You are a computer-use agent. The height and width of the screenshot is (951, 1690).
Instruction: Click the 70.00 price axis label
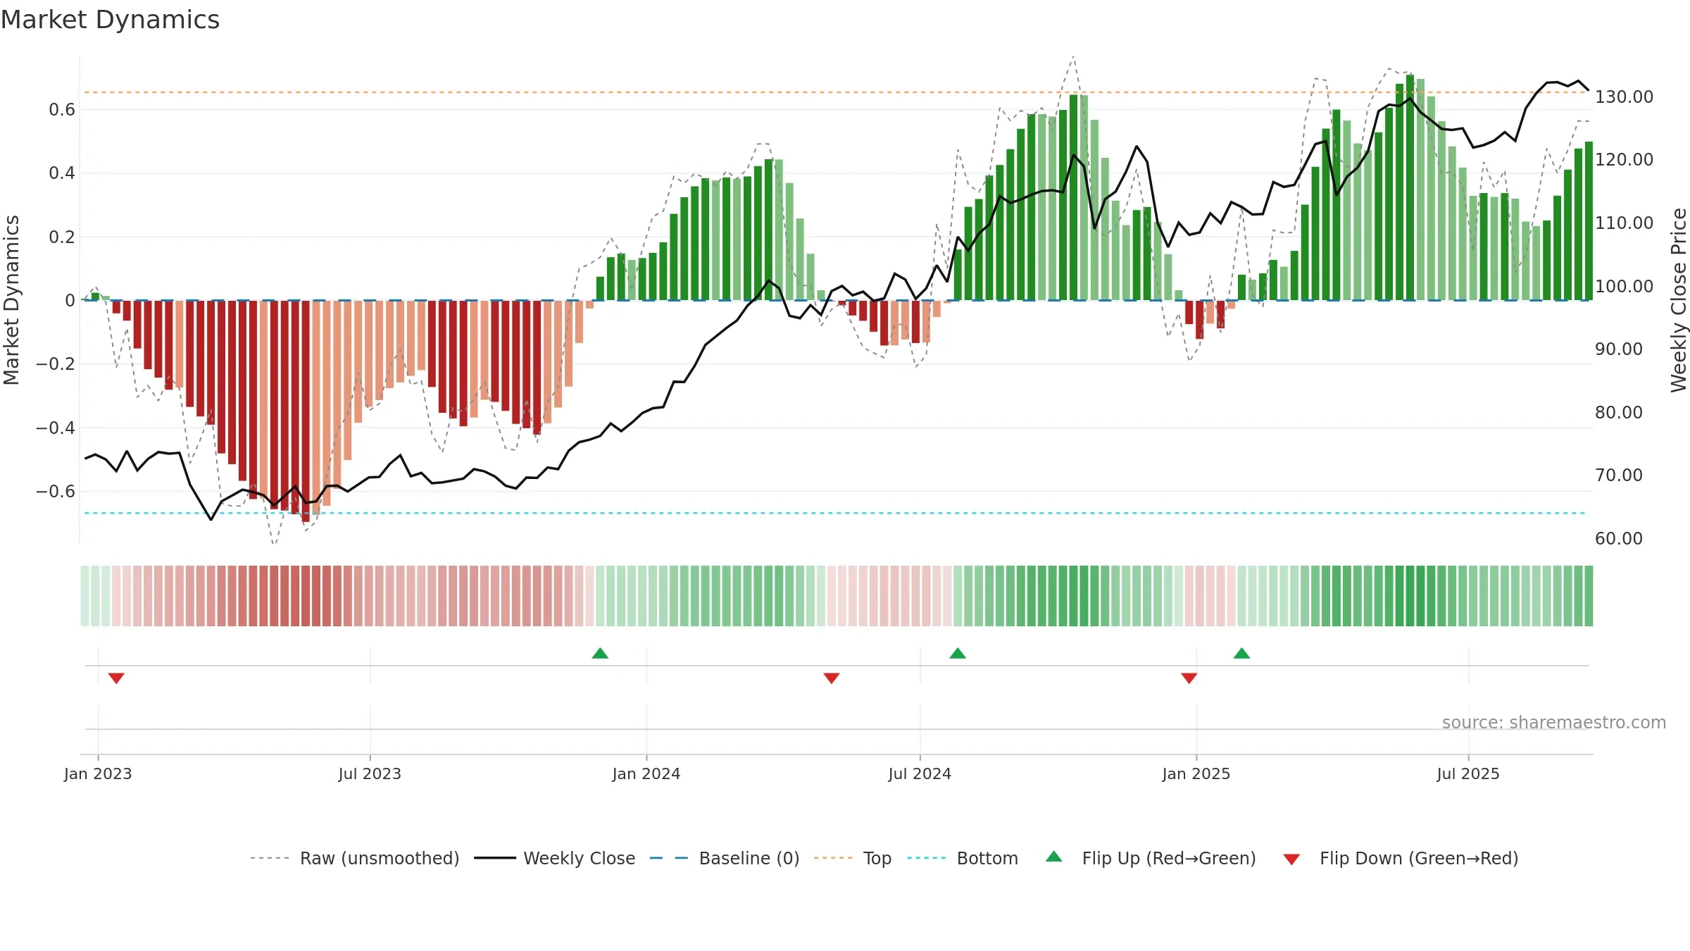coord(1619,475)
